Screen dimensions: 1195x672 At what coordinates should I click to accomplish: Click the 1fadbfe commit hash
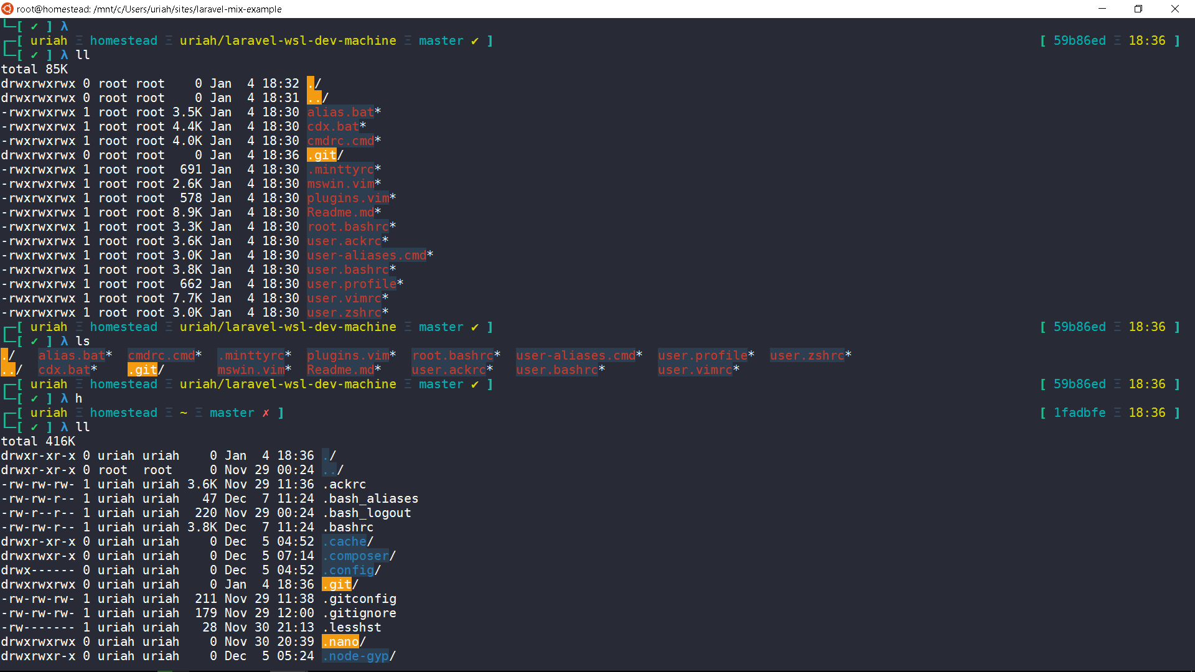pyautogui.click(x=1079, y=413)
